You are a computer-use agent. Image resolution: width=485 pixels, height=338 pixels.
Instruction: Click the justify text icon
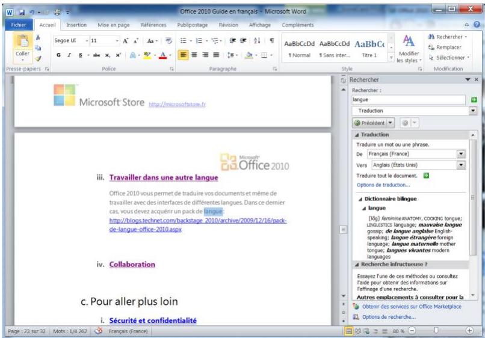(216, 55)
